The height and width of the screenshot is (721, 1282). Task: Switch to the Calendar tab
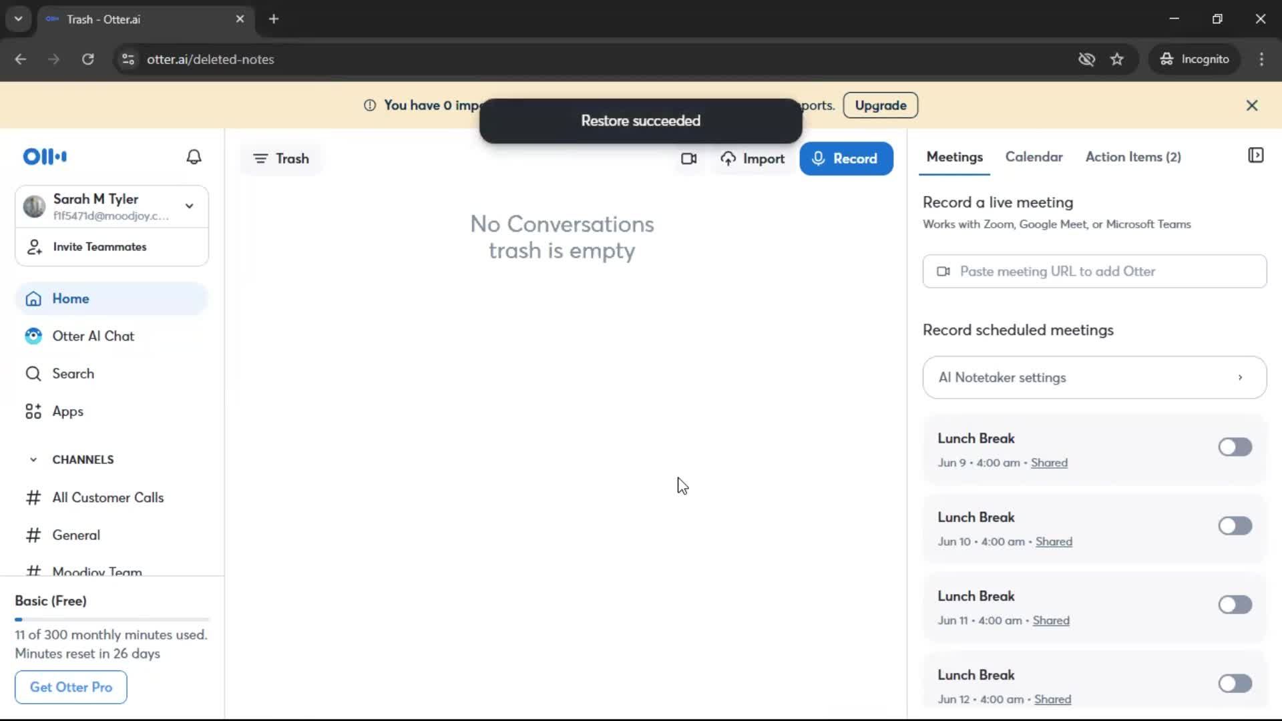pos(1034,157)
